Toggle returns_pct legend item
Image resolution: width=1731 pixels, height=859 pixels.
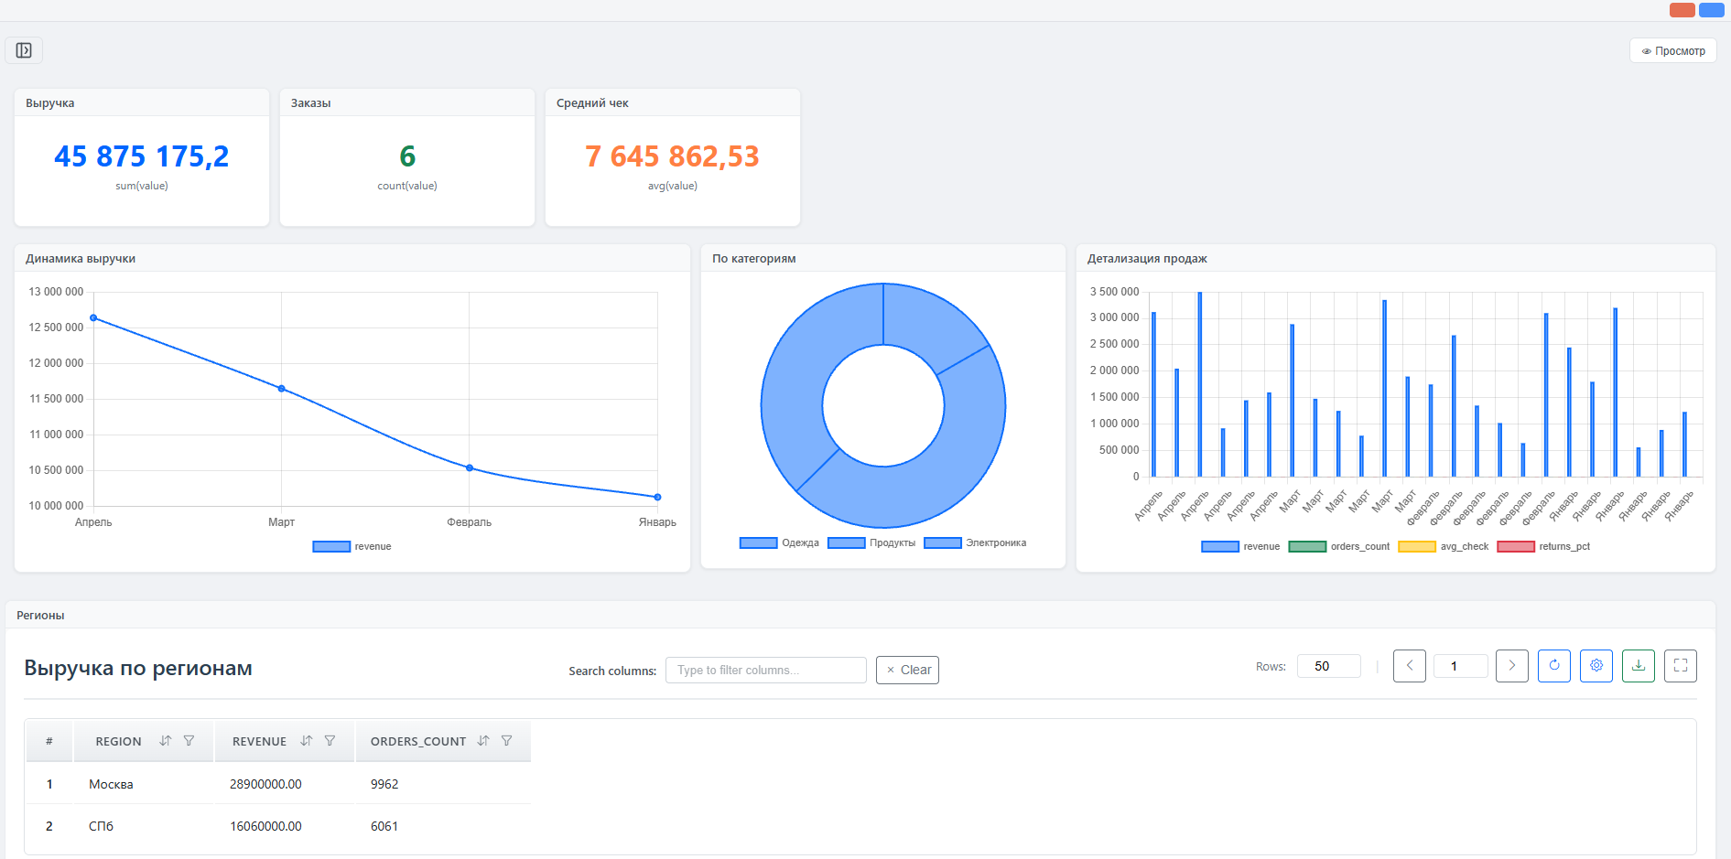point(1544,546)
